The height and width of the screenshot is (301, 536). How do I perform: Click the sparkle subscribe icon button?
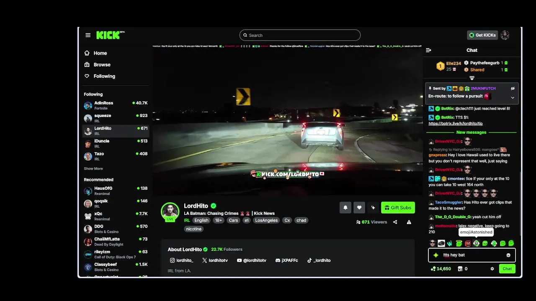pyautogui.click(x=373, y=207)
